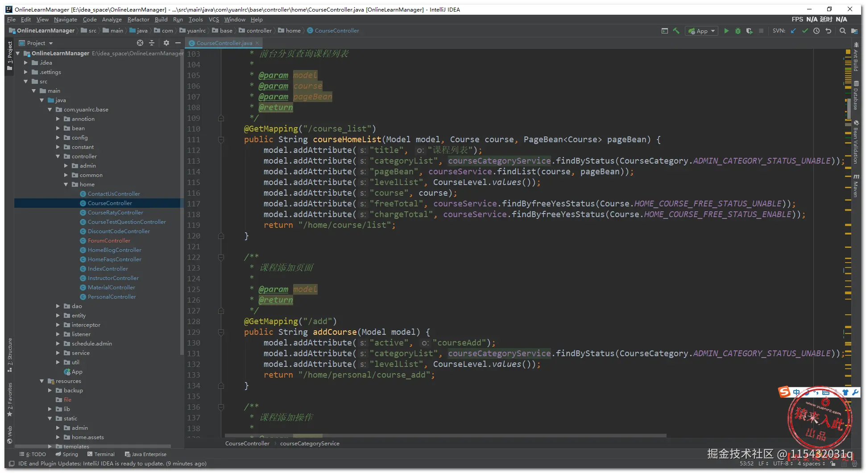Image resolution: width=866 pixels, height=473 pixels.
Task: Open SVN history with the clock icon
Action: (x=816, y=31)
